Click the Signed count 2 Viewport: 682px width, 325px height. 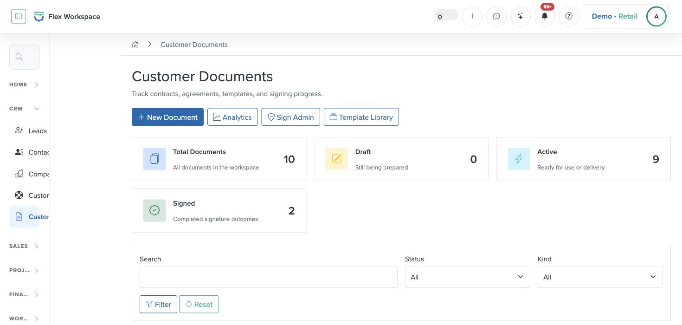291,211
